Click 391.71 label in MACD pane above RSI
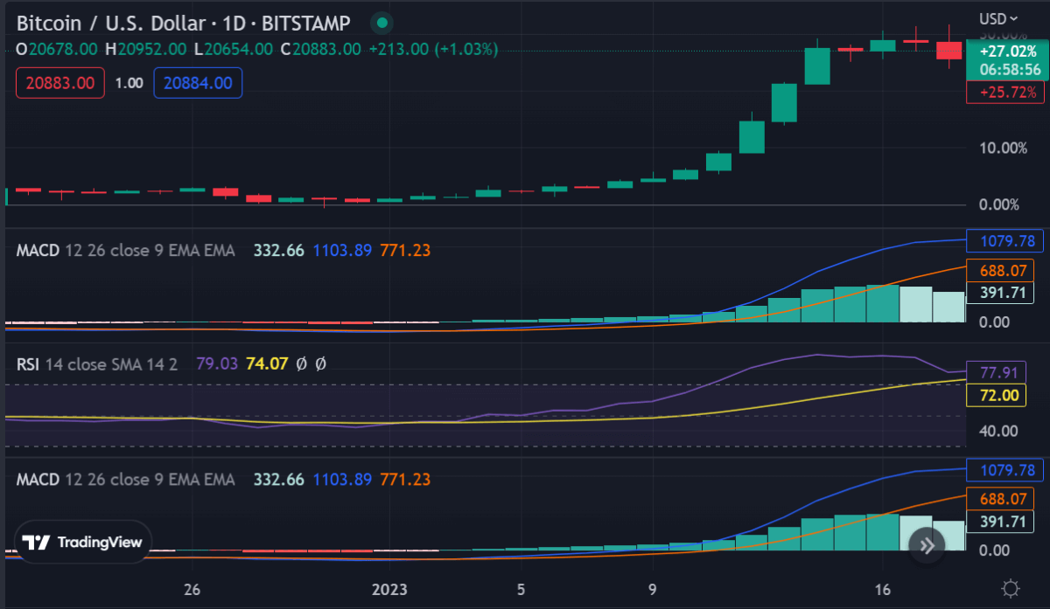Viewport: 1050px width, 609px height. [1001, 293]
